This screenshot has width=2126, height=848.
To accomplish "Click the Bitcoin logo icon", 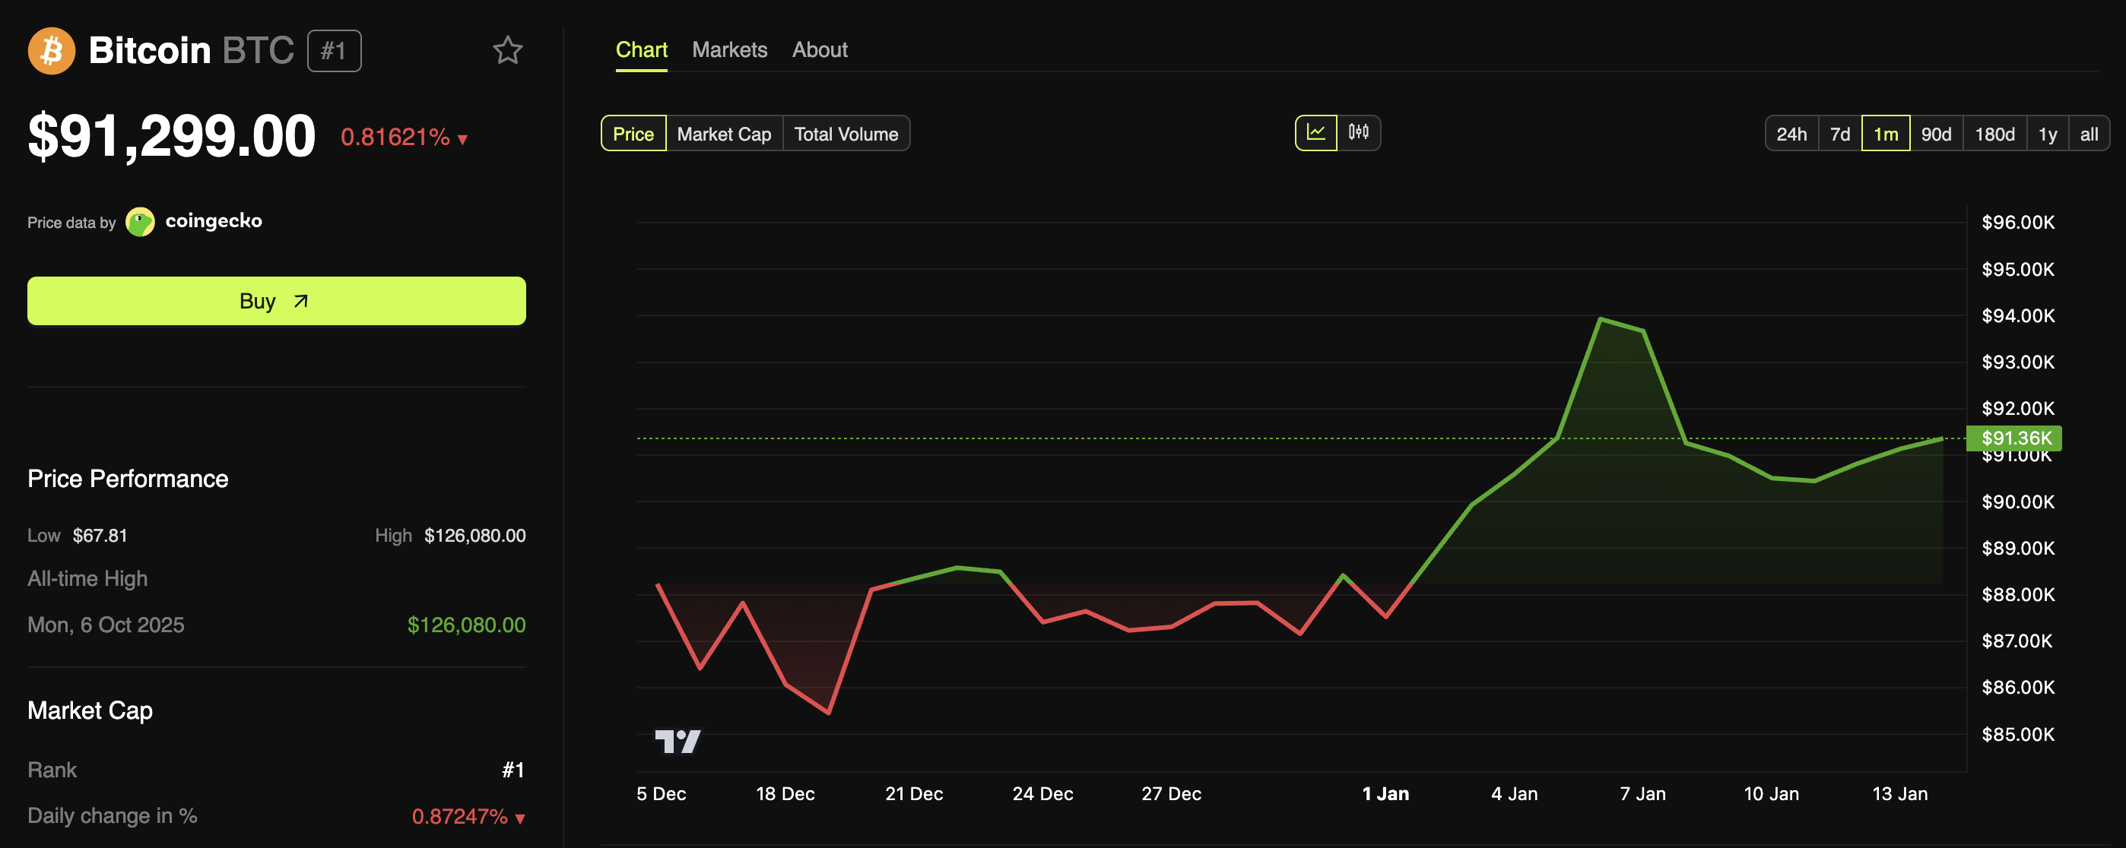I will coord(51,51).
